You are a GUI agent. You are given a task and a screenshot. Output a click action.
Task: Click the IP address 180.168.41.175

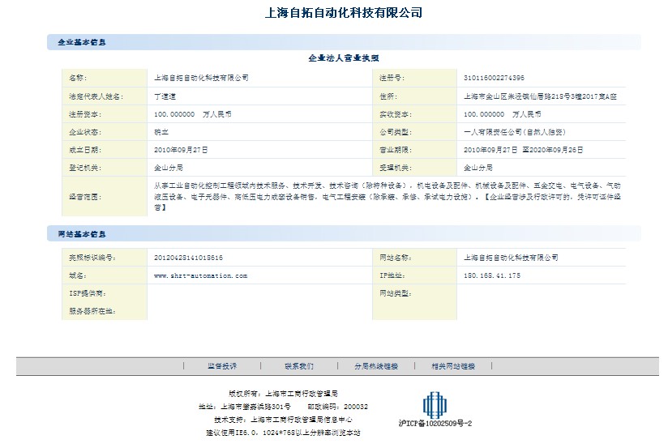[491, 275]
